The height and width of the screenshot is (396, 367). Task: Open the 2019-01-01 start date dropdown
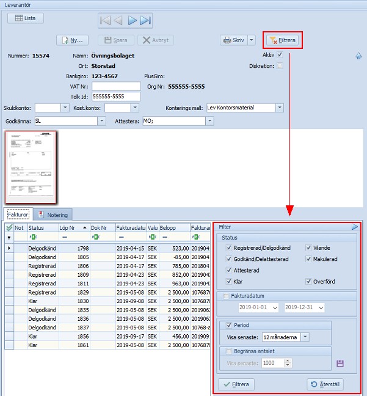[x=275, y=307]
